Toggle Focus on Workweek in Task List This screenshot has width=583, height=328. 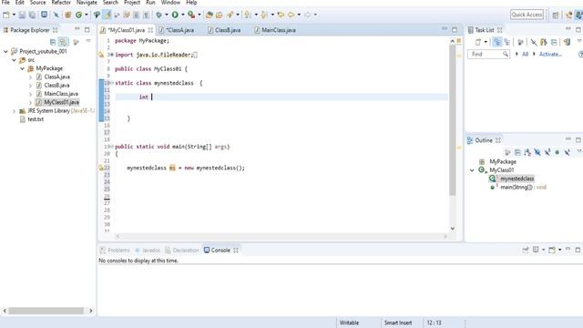click(520, 42)
